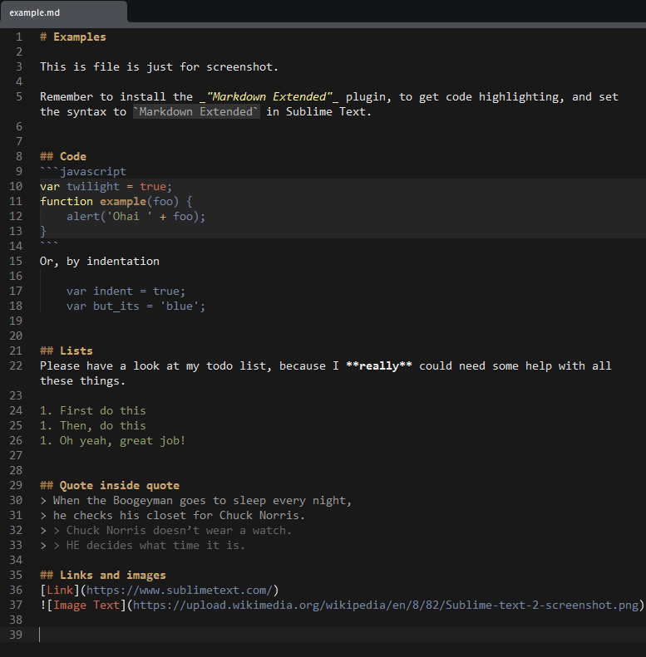Click the line 'This is file is just for screenshot.'
Viewport: 646px width, 657px height.
pos(159,67)
